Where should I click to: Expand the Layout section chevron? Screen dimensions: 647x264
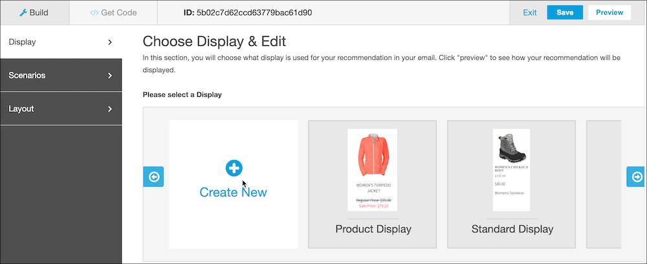(110, 108)
